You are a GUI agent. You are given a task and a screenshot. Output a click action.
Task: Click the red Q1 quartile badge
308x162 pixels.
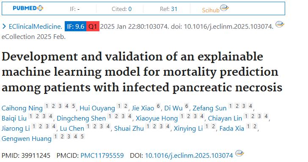[x=93, y=26]
